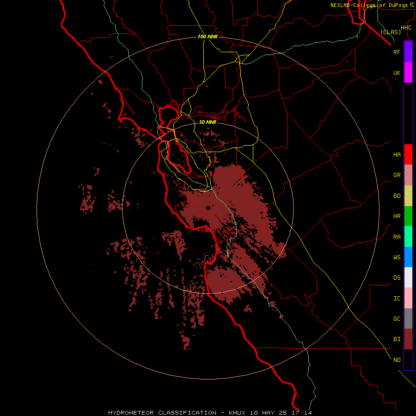Click the 100 NMI range ring label

(x=208, y=37)
